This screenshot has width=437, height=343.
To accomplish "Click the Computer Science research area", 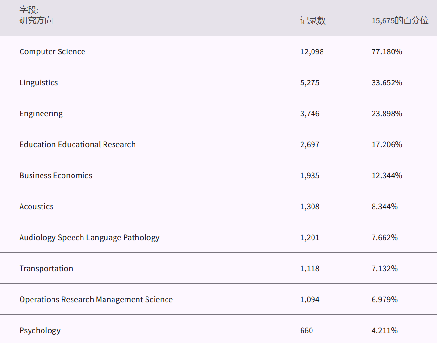I will tap(52, 51).
